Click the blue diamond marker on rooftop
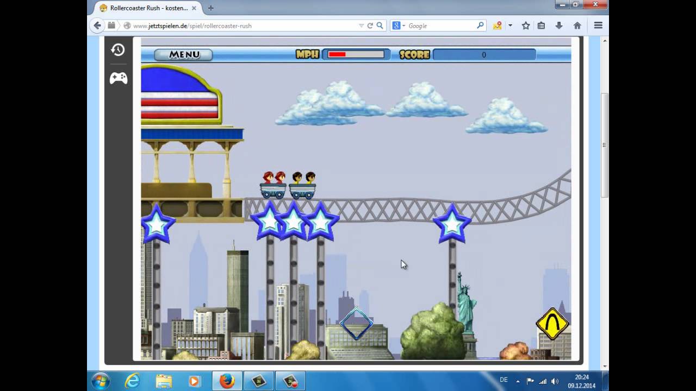 (x=357, y=324)
